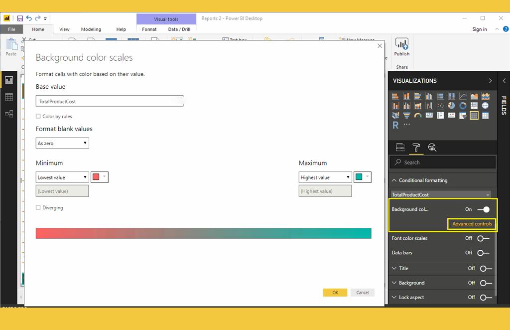Open the Analytics magnifier pane
The width and height of the screenshot is (510, 330).
[432, 147]
